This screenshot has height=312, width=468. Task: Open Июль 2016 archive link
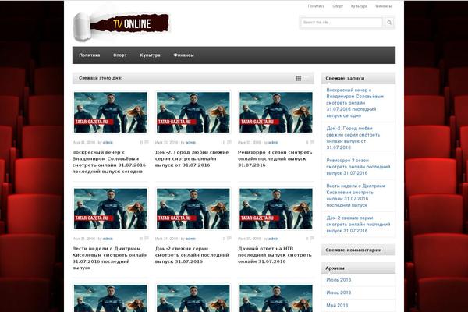click(x=339, y=280)
